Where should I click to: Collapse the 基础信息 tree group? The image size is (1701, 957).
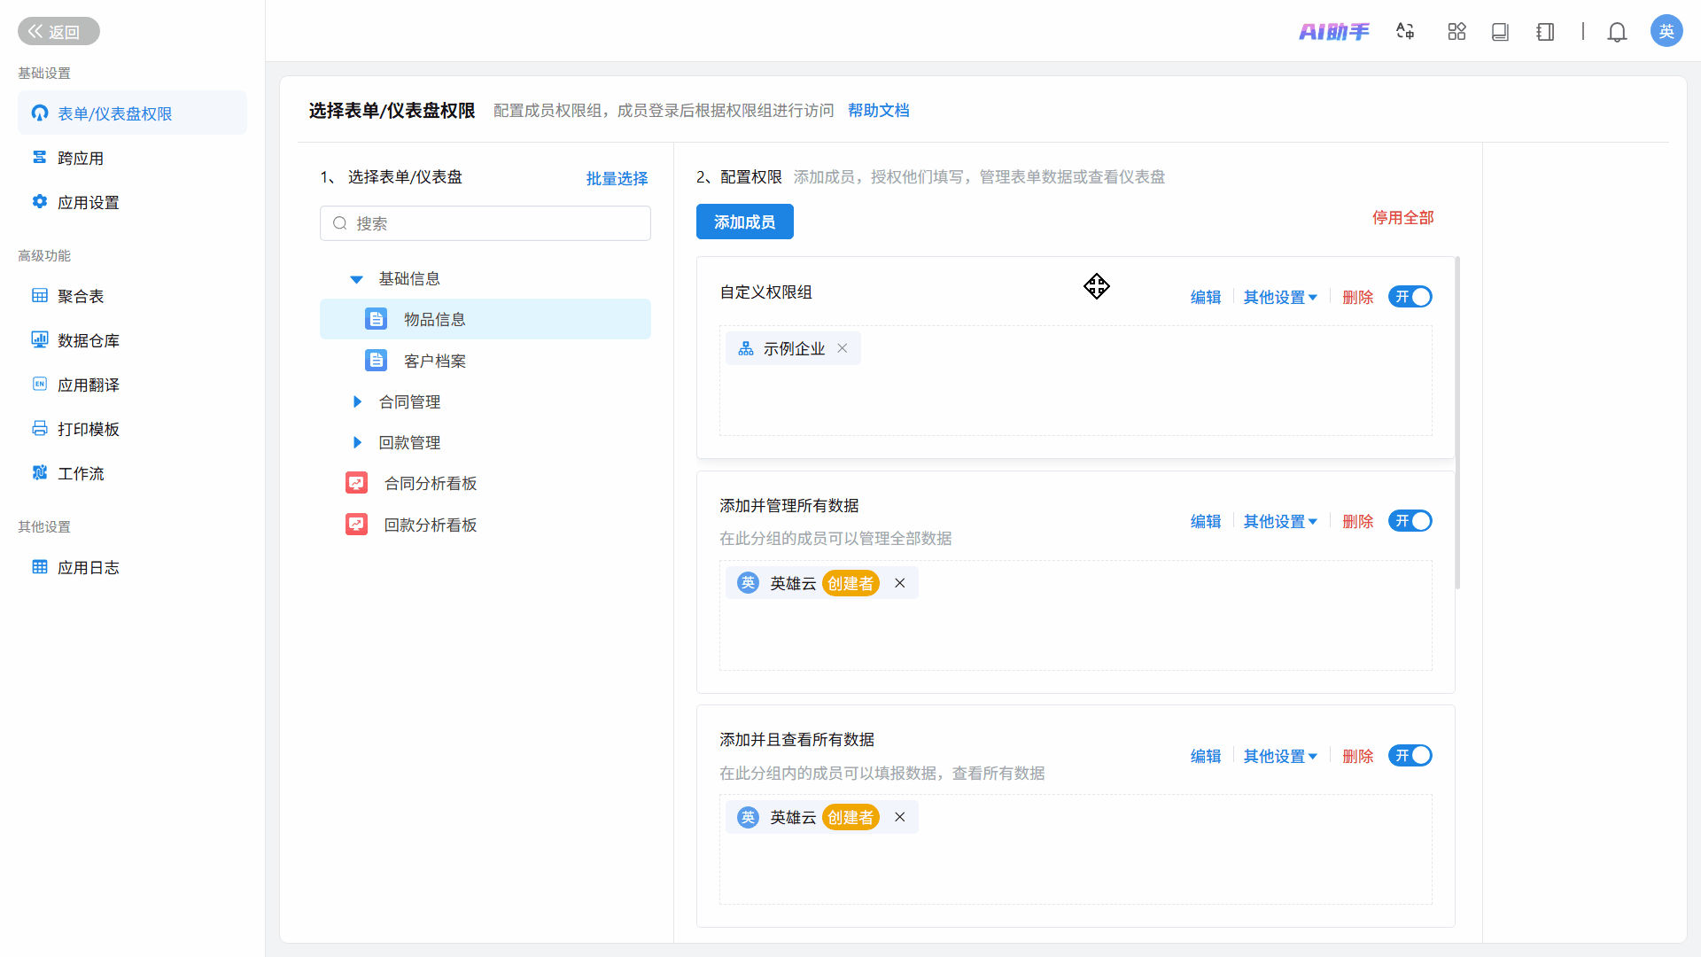click(356, 279)
